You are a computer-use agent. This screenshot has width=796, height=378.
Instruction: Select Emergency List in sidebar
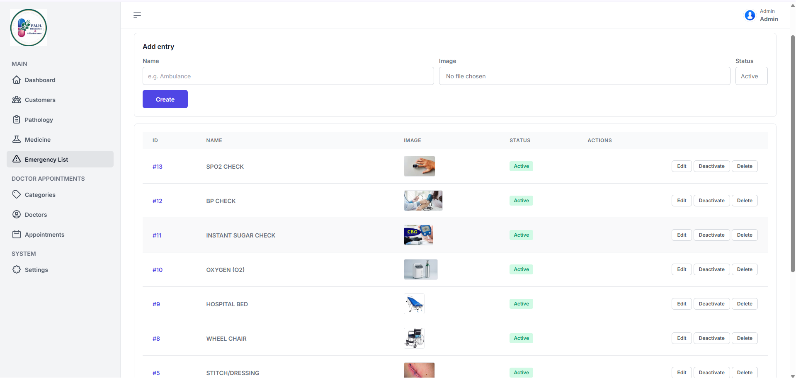(x=60, y=159)
